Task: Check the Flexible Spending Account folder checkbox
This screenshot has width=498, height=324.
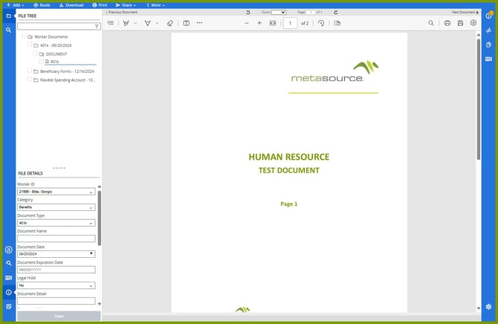Action: 30,79
